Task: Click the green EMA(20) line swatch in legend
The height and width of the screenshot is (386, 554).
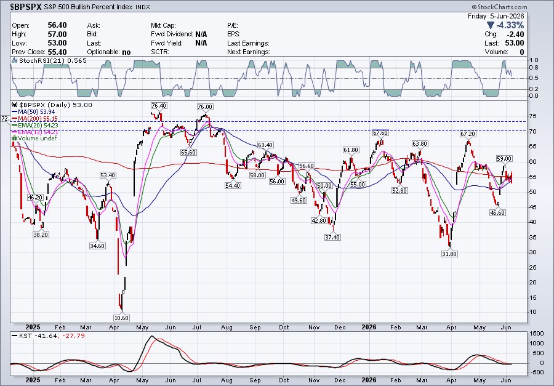Action: click(x=15, y=126)
